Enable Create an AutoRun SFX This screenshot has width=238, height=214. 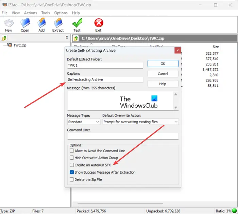(72, 165)
